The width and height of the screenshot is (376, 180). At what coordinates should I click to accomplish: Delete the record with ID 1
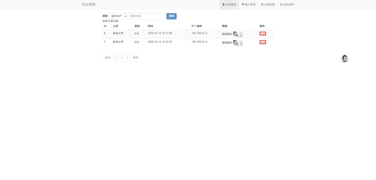click(263, 42)
